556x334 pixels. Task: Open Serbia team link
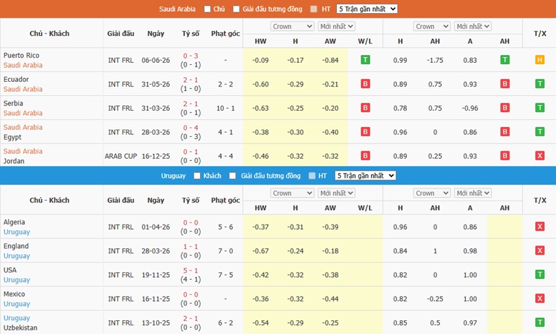point(13,103)
